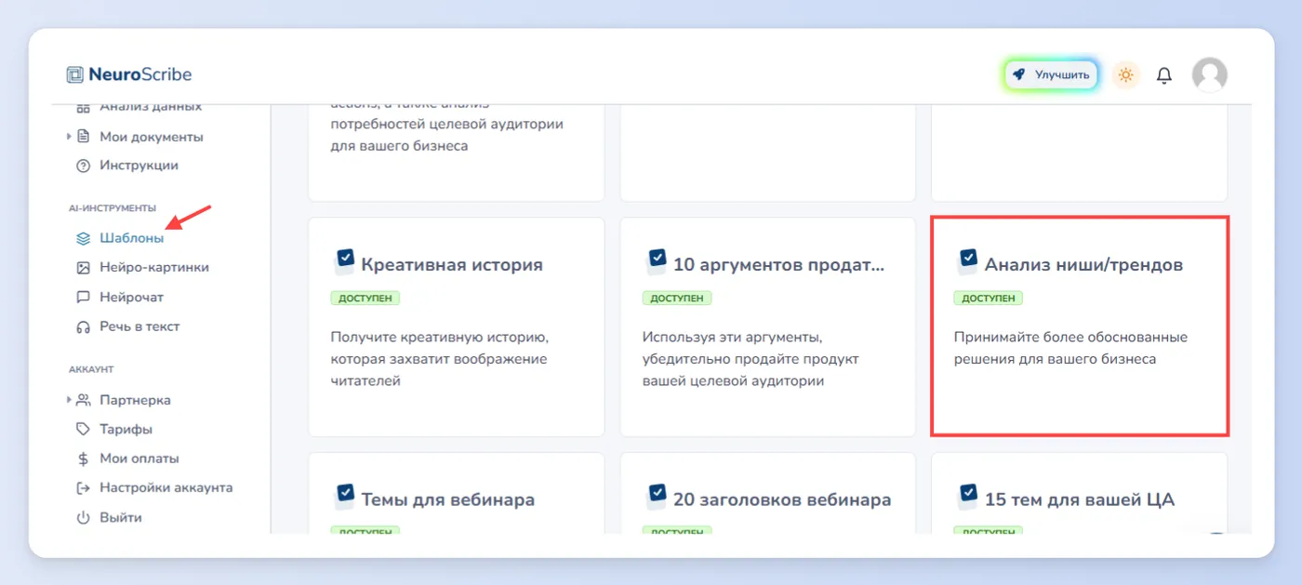Click the Креативная история checkmark icon
This screenshot has height=585, width=1302.
tap(344, 260)
